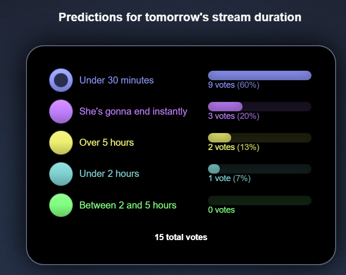
Task: Click the 'Under 30 minutes' label text
Action: pyautogui.click(x=116, y=80)
